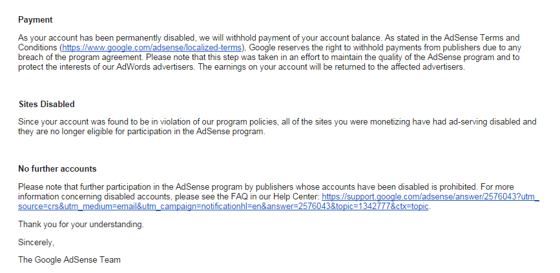
Task: Click the line starting 'Since your account was found'
Action: coord(277,122)
